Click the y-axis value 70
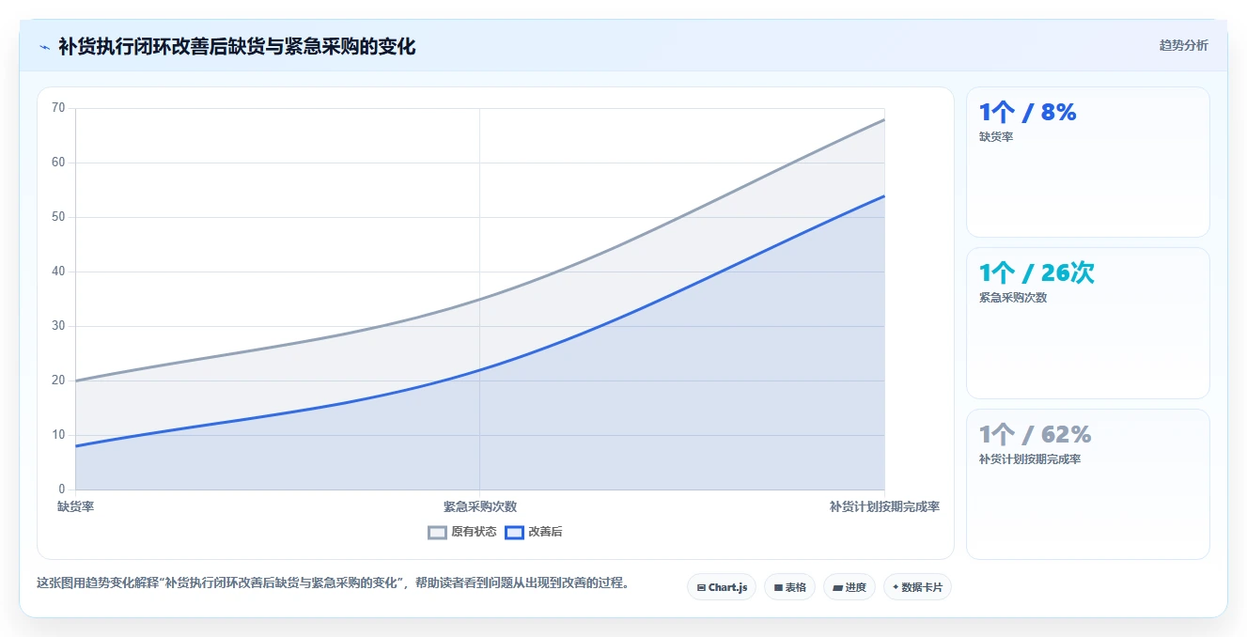1247x637 pixels. [x=58, y=108]
